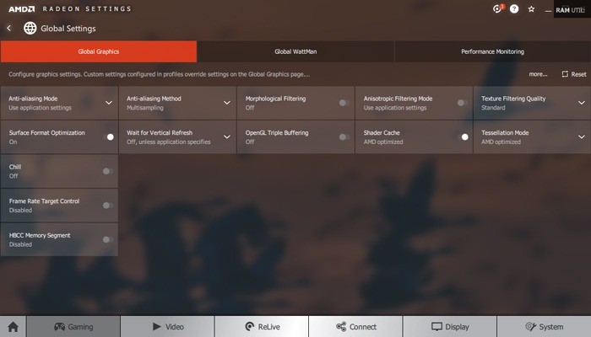
Task: Switch to Global WattMan tab
Action: tap(295, 51)
